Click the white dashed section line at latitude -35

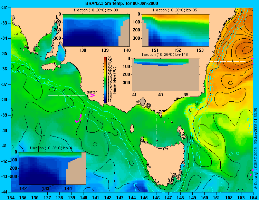(228, 61)
